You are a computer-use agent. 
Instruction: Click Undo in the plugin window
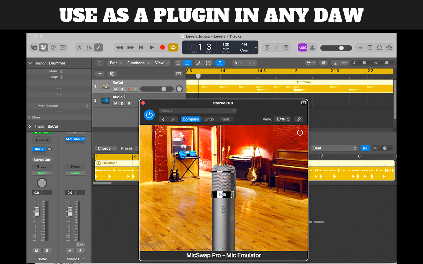(x=209, y=119)
